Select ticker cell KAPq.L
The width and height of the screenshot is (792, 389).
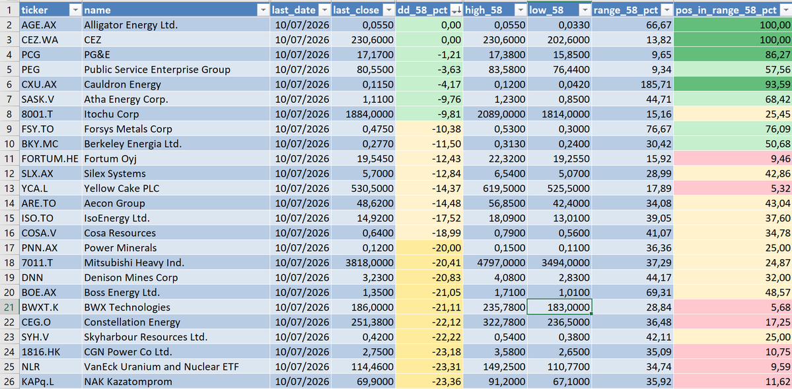(x=50, y=382)
